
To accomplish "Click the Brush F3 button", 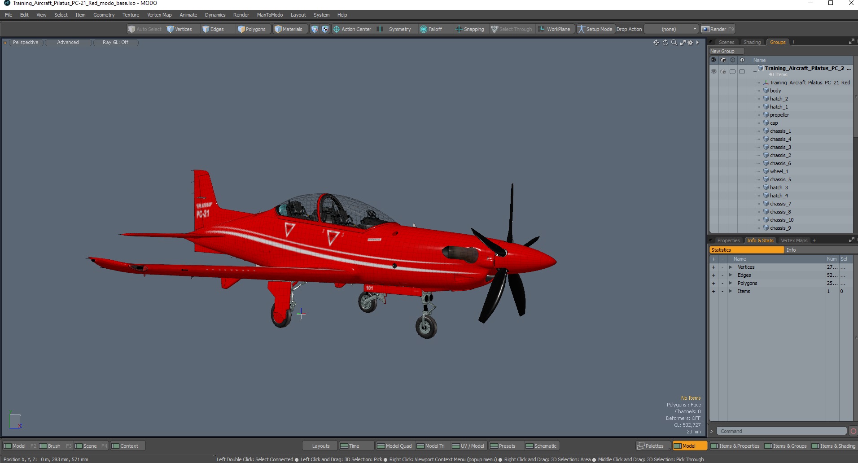I will pyautogui.click(x=55, y=446).
